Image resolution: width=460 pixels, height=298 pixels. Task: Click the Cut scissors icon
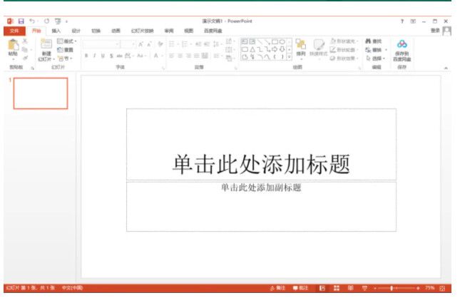[25, 41]
